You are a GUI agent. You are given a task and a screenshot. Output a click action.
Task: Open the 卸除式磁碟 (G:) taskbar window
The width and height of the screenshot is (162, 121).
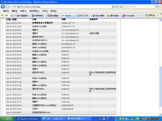(79, 119)
